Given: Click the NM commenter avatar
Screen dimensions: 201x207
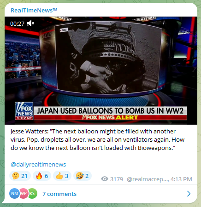Looking at the screenshot, I should (x=14, y=194).
